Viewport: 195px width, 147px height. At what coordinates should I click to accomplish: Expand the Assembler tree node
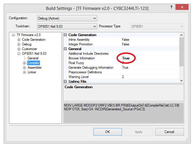25,68
